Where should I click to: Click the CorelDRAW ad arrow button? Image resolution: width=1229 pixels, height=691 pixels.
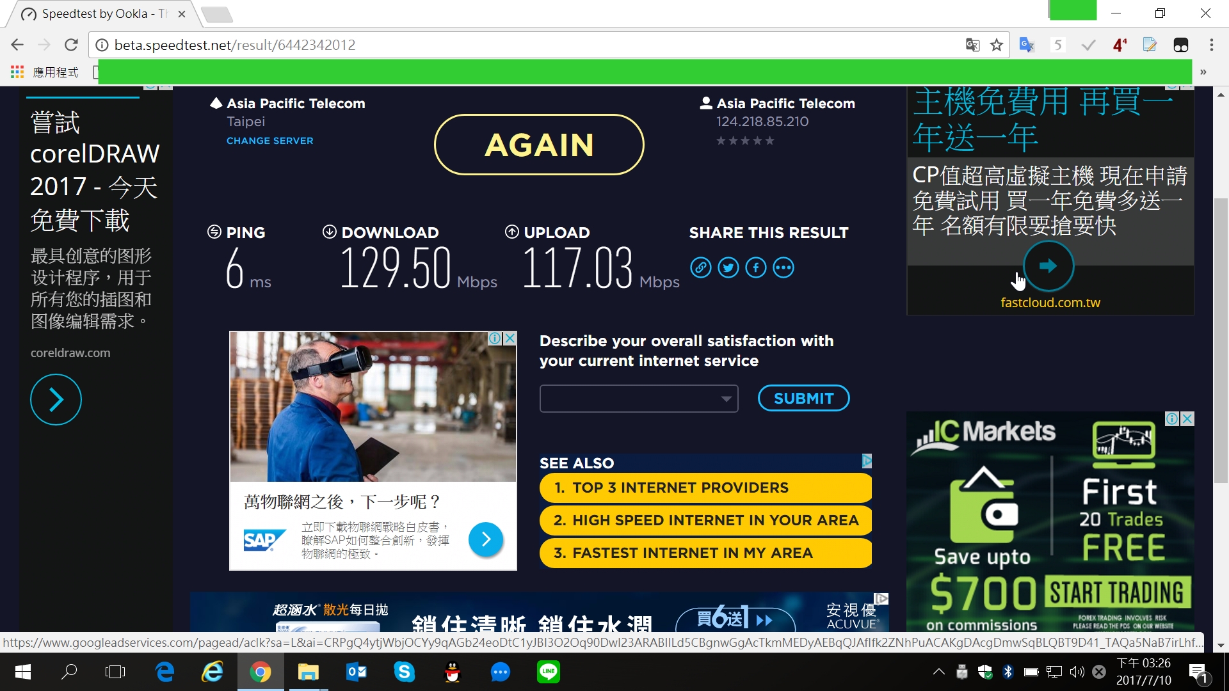click(56, 400)
